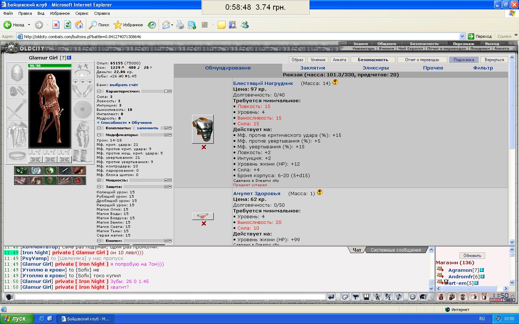
Task: Open Glamur Girl info icon
Action: click(69, 58)
